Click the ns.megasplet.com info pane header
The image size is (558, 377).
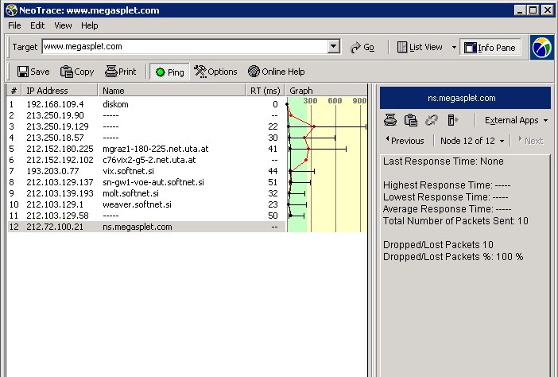coord(465,98)
